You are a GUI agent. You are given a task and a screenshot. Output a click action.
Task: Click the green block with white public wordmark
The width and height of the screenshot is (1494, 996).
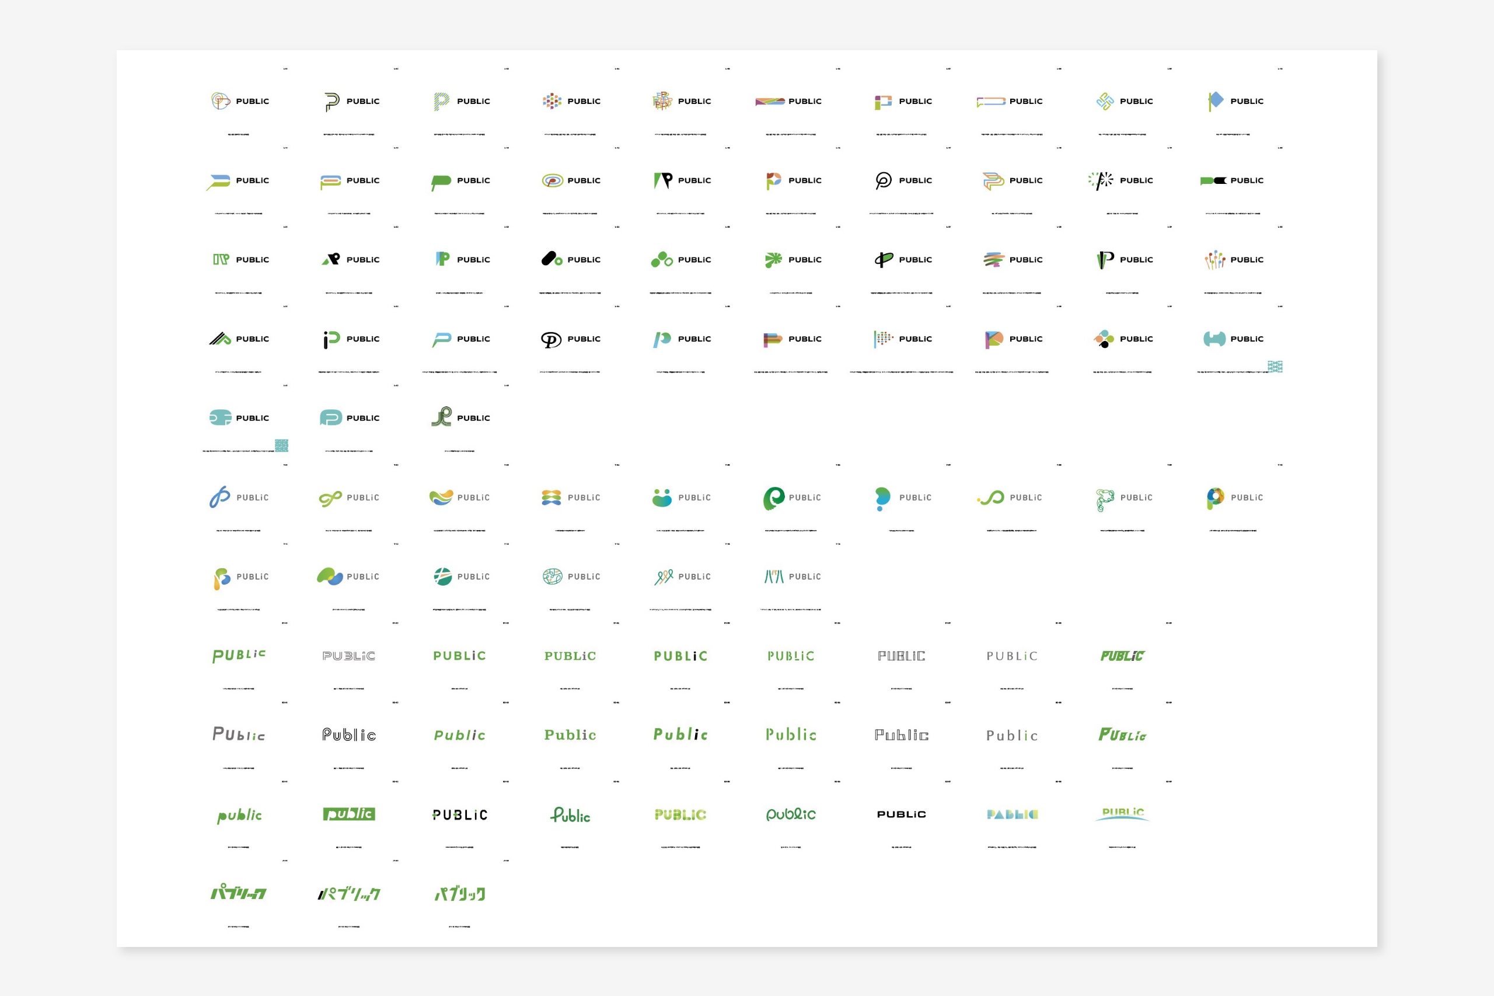point(348,814)
